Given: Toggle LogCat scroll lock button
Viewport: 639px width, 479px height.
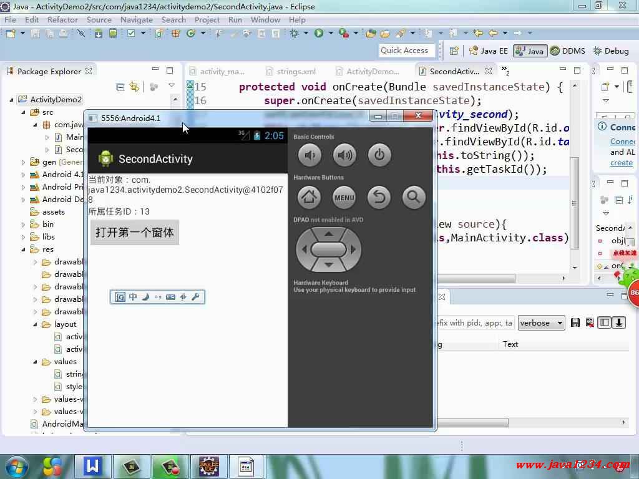Looking at the screenshot, I should (x=618, y=323).
